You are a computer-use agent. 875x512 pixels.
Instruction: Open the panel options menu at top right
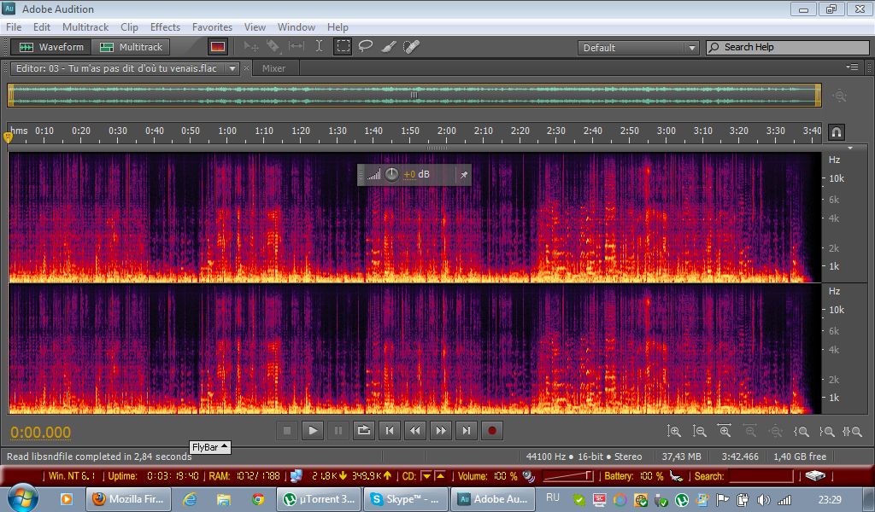pyautogui.click(x=852, y=67)
